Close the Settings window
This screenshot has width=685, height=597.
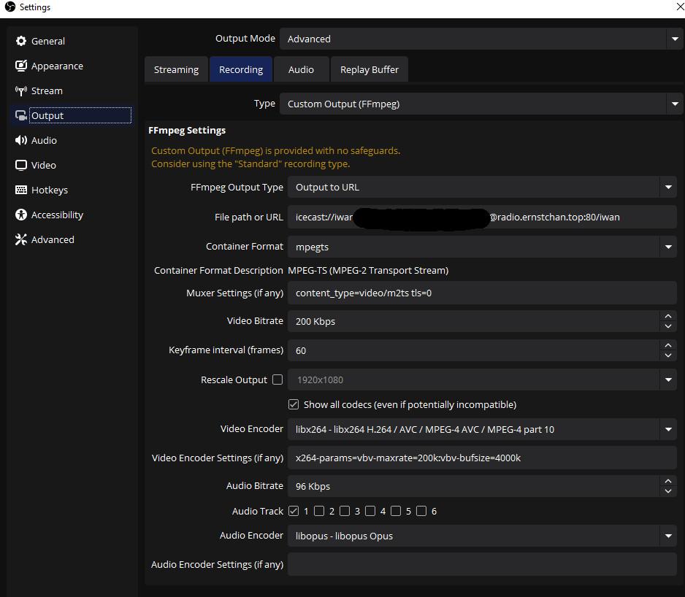680,7
